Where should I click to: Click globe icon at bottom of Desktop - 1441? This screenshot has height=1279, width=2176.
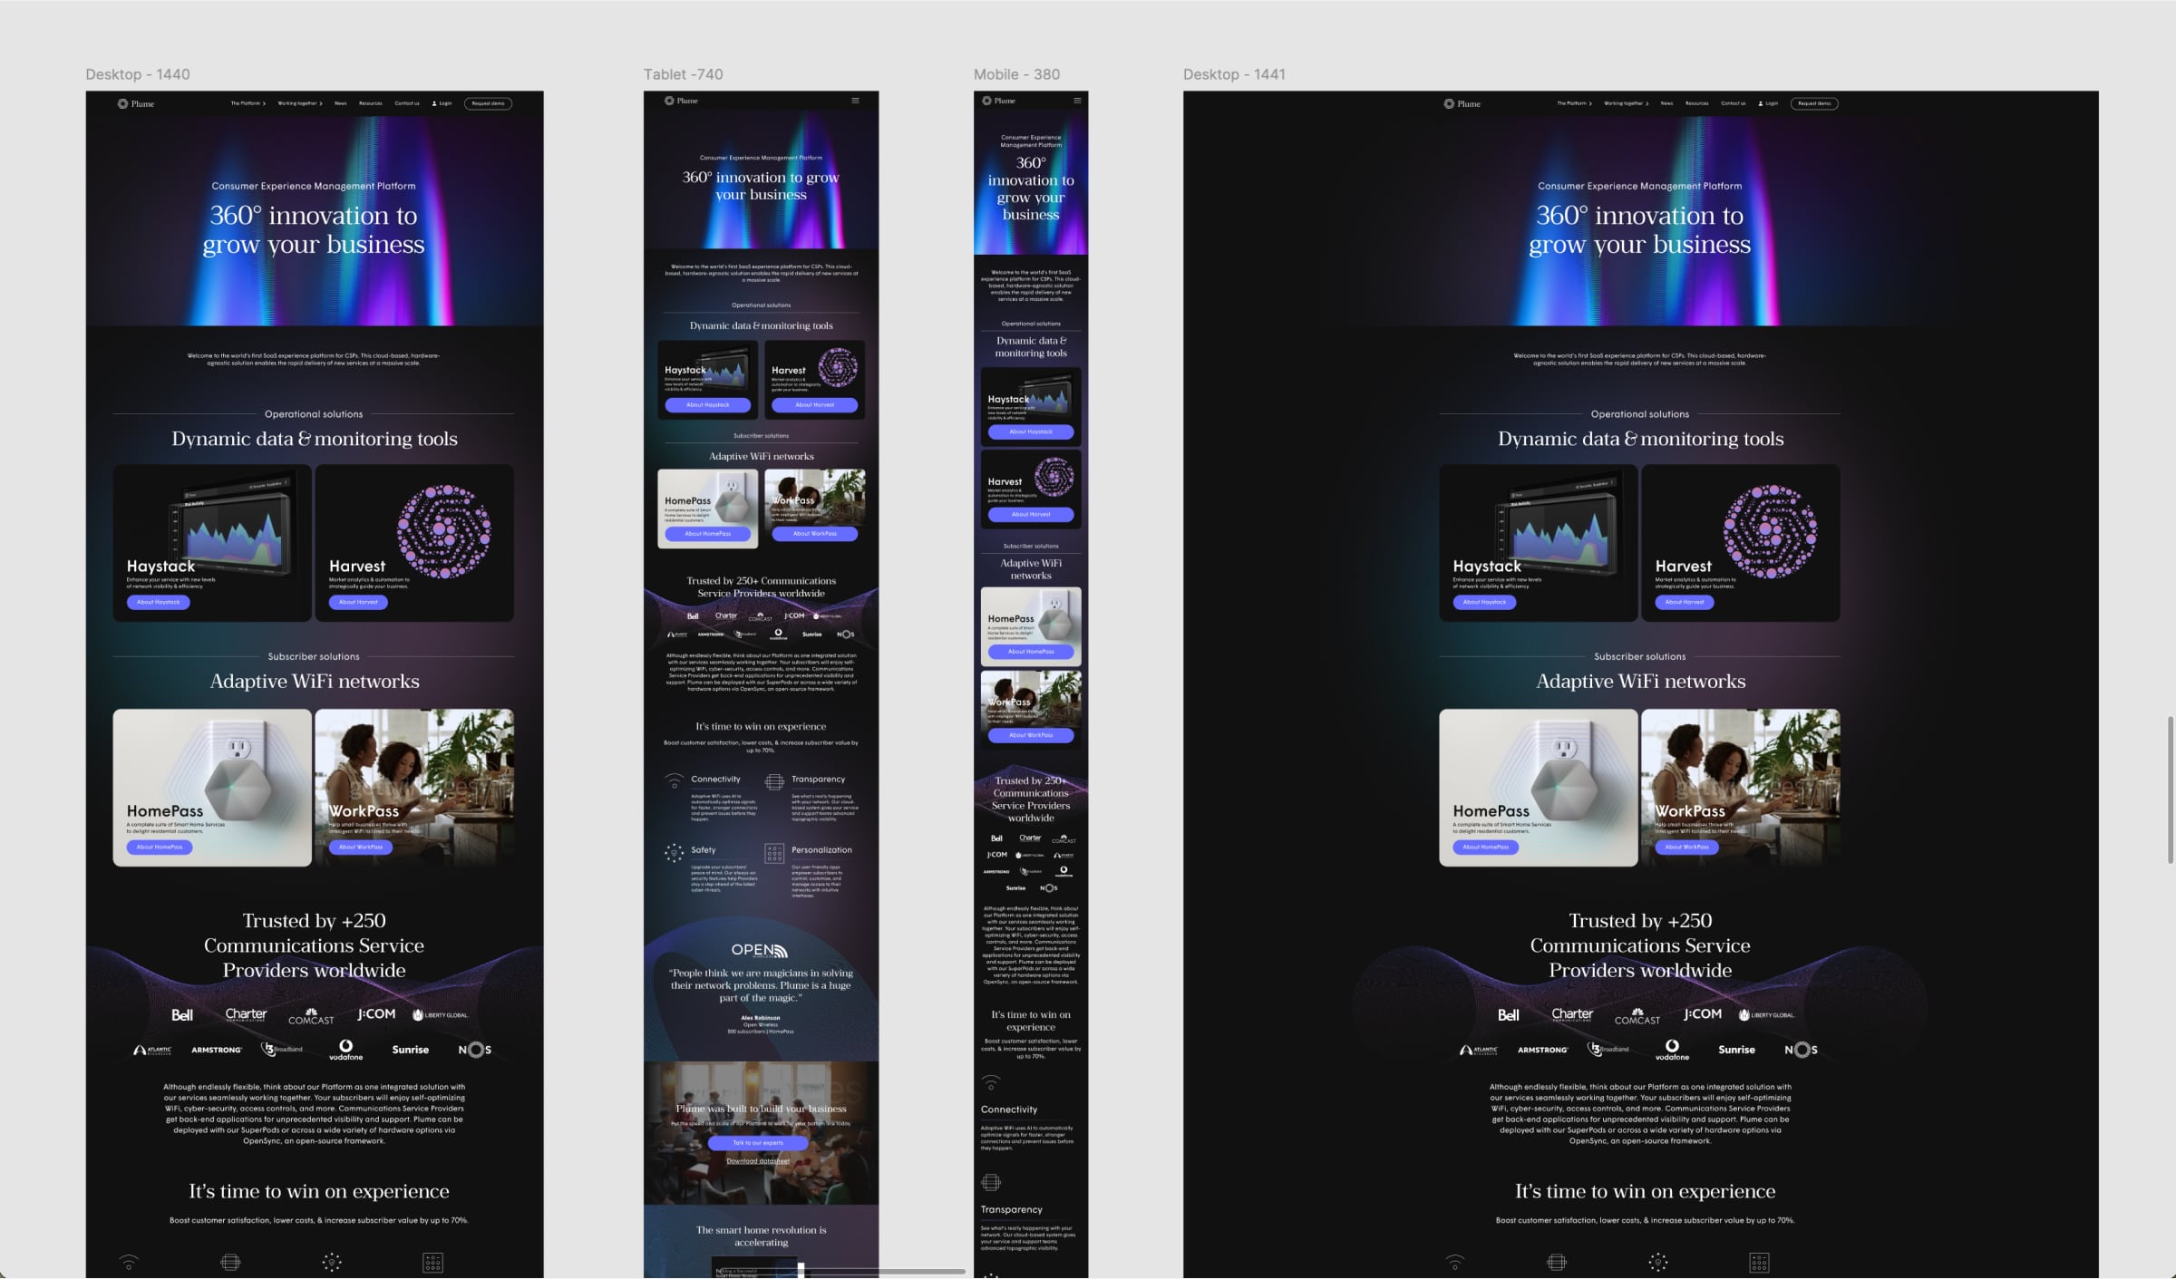tap(1557, 1262)
